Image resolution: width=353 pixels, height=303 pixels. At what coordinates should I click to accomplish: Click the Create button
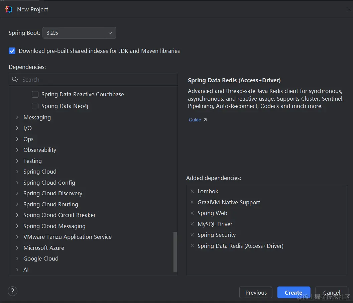pos(293,292)
